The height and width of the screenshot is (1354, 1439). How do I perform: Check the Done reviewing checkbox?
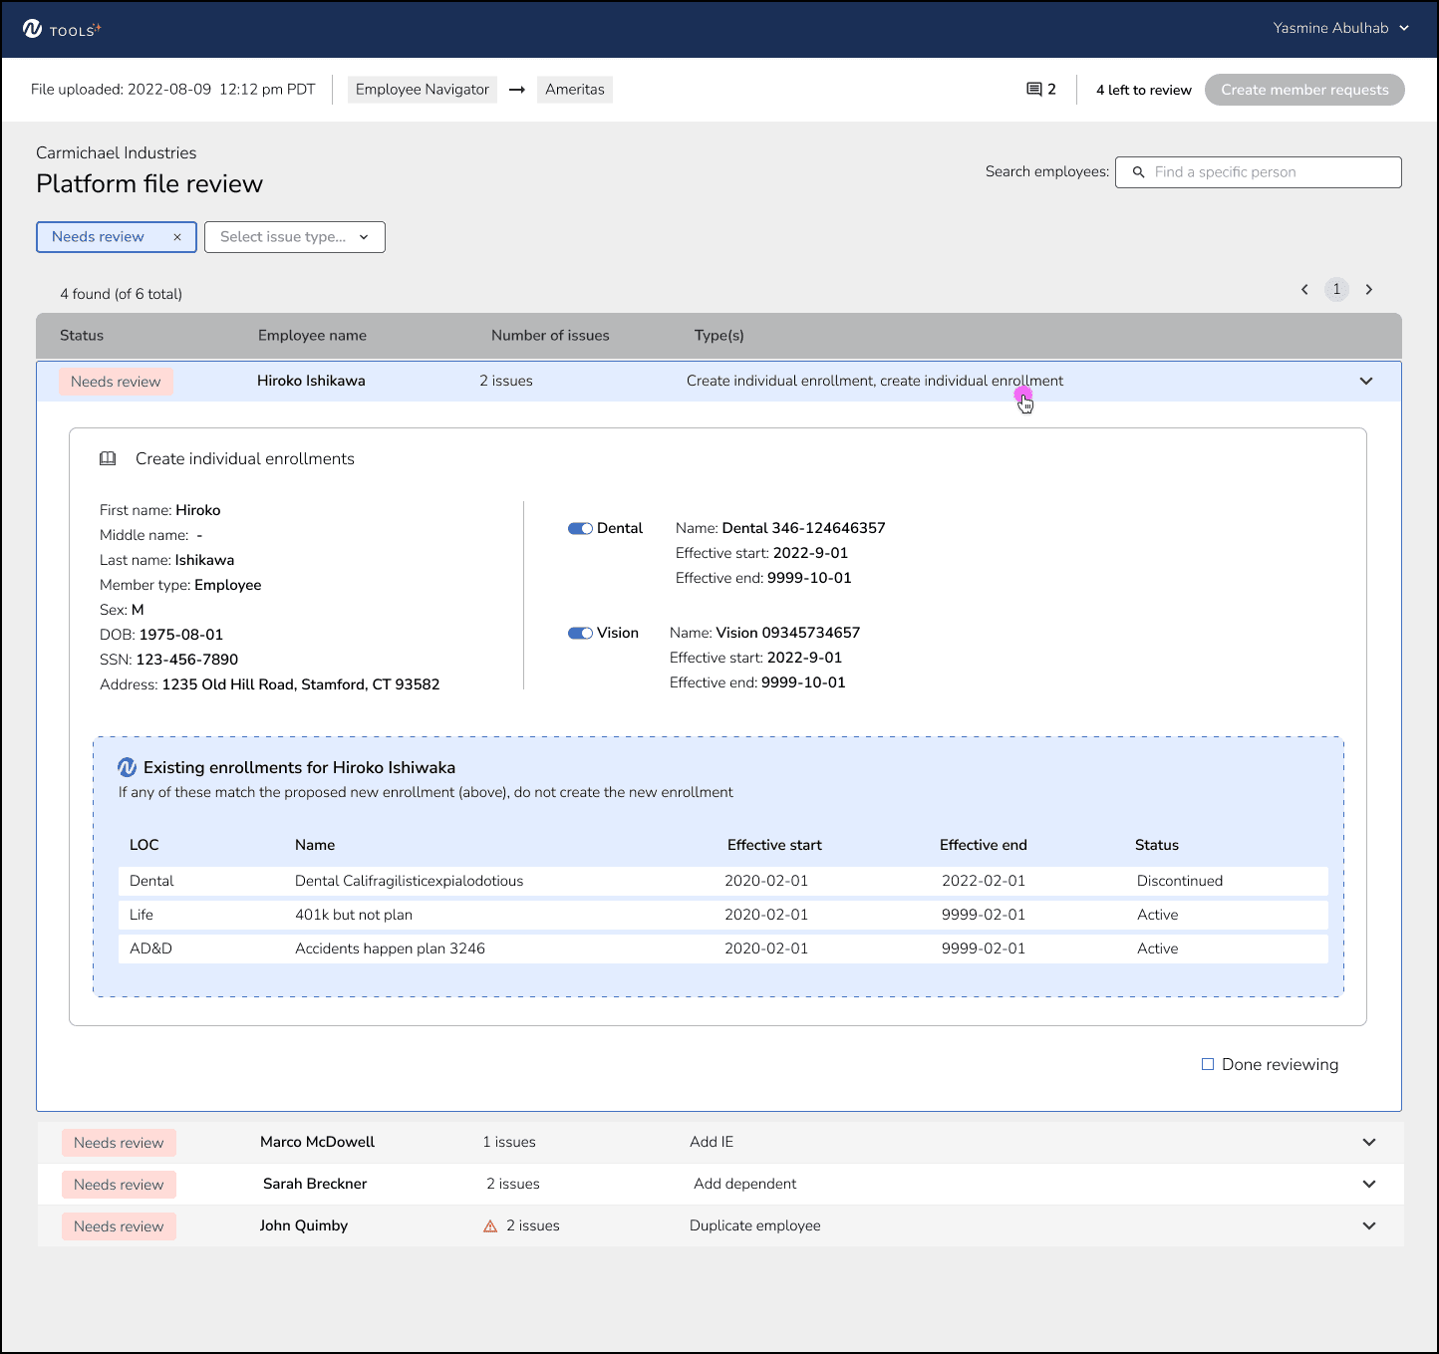click(1208, 1064)
